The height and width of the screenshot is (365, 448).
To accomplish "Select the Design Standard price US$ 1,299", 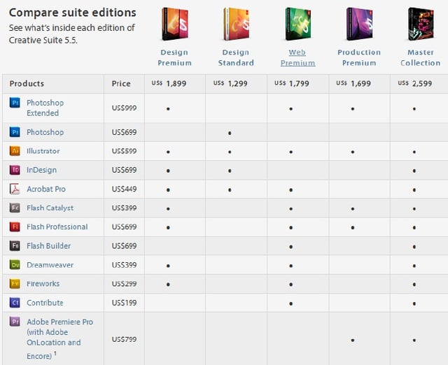I will [230, 83].
